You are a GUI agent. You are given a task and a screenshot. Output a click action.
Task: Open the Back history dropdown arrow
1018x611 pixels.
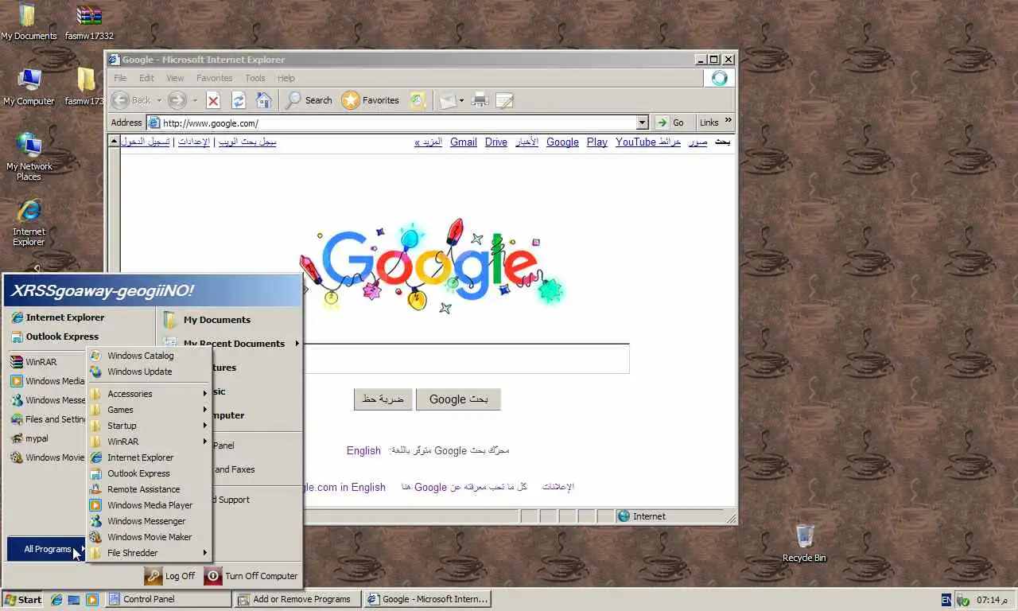(x=158, y=100)
